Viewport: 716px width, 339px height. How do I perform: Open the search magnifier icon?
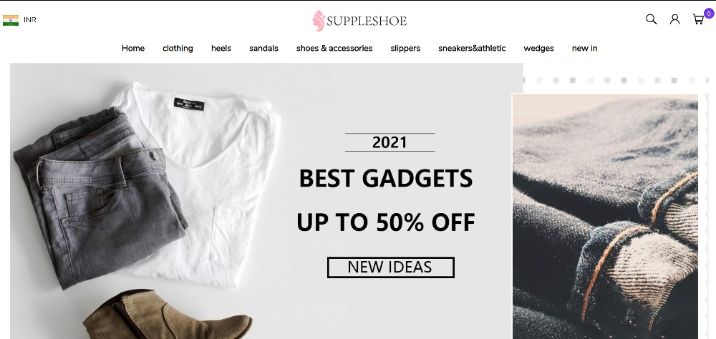point(651,19)
